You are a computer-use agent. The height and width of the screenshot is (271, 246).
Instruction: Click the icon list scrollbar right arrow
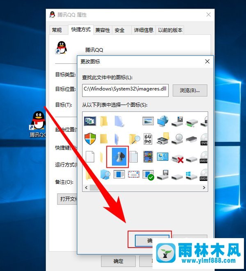tap(204, 188)
